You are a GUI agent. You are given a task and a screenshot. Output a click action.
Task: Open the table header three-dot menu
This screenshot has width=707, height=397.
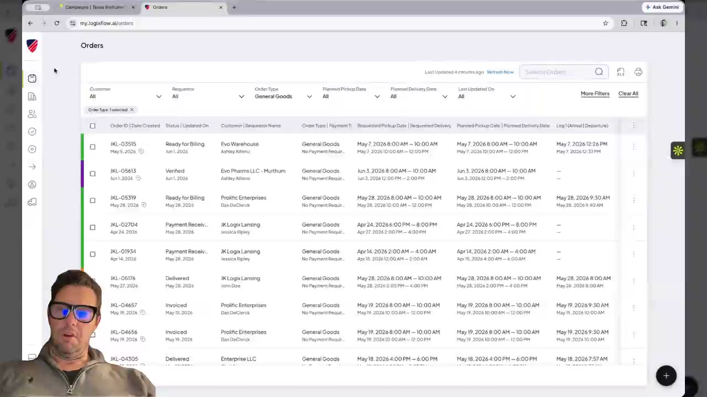pos(634,126)
